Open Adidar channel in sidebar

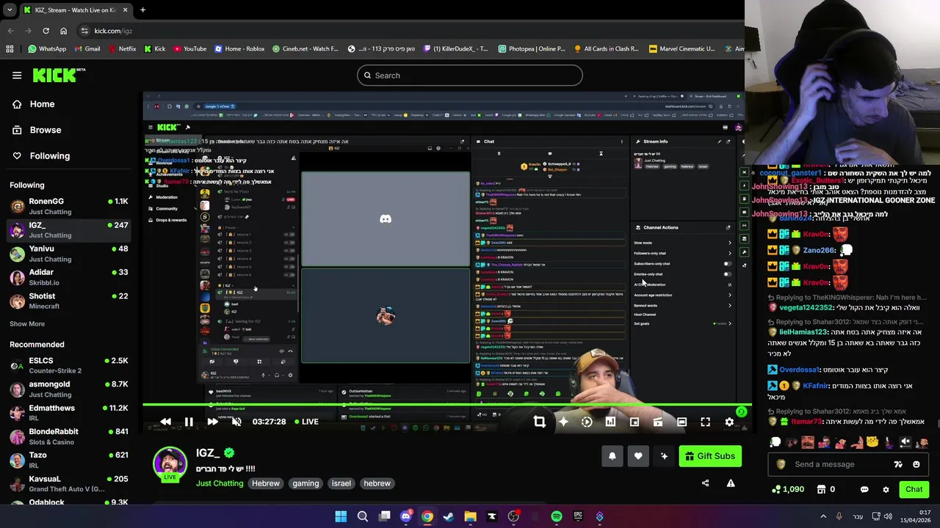tap(70, 277)
